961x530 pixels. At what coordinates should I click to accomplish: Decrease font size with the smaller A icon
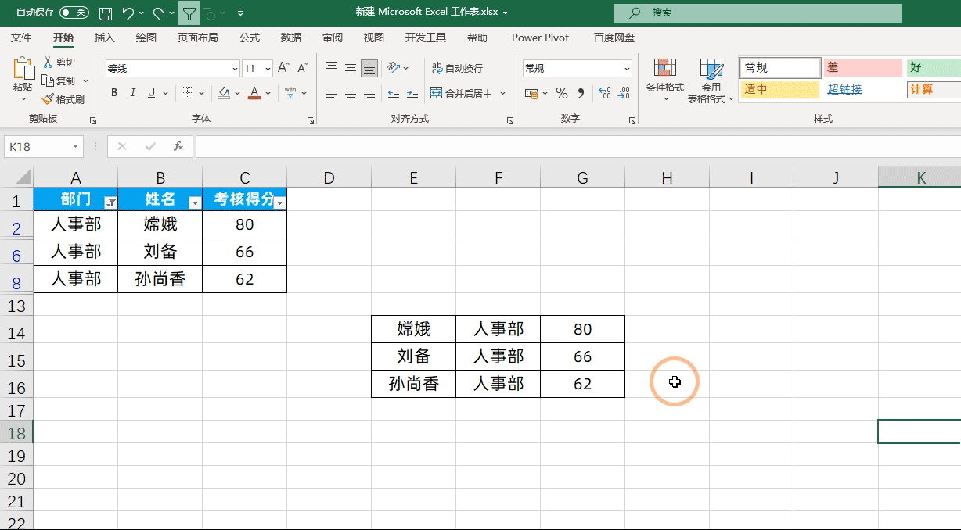point(302,68)
